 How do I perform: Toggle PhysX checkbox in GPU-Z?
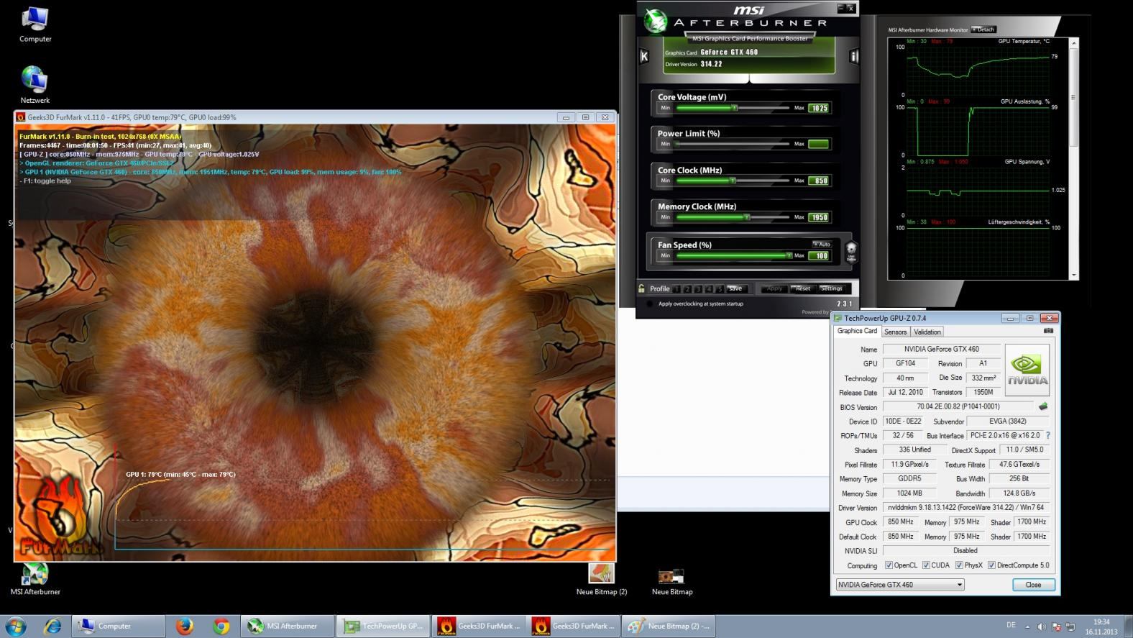click(959, 565)
